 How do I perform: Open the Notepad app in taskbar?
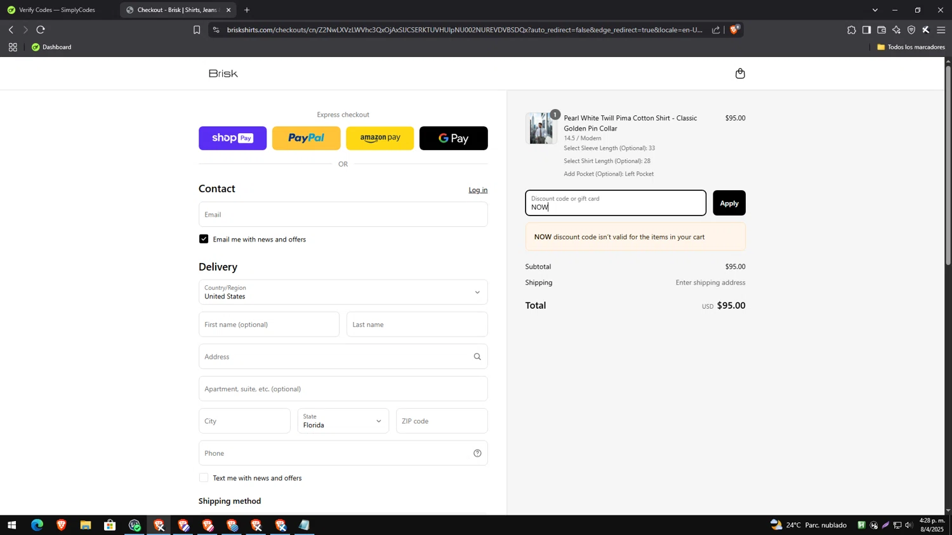click(x=305, y=525)
